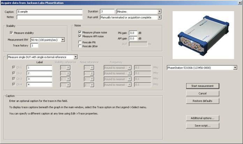Close the Acquire data dialog window
Image resolution: width=243 pixels, height=144 pixels.
[238, 3]
